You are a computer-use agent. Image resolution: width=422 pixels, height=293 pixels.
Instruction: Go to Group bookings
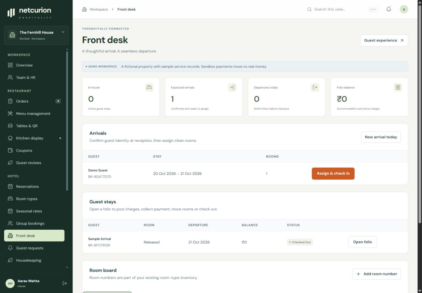[x=34, y=223]
